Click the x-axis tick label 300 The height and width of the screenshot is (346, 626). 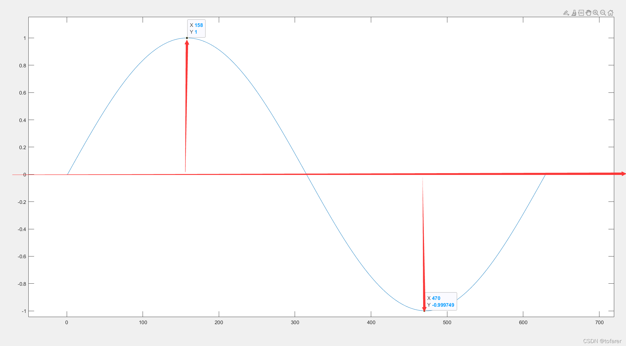point(295,322)
